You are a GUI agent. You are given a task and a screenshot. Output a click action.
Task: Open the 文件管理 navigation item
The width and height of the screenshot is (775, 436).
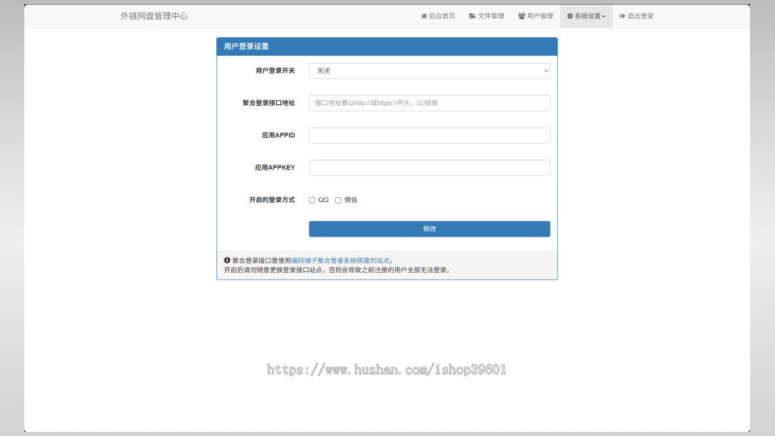click(486, 16)
